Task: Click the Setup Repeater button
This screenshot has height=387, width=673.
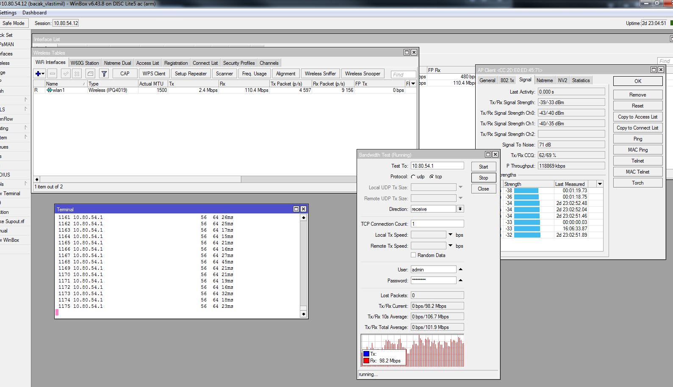Action: [x=191, y=74]
